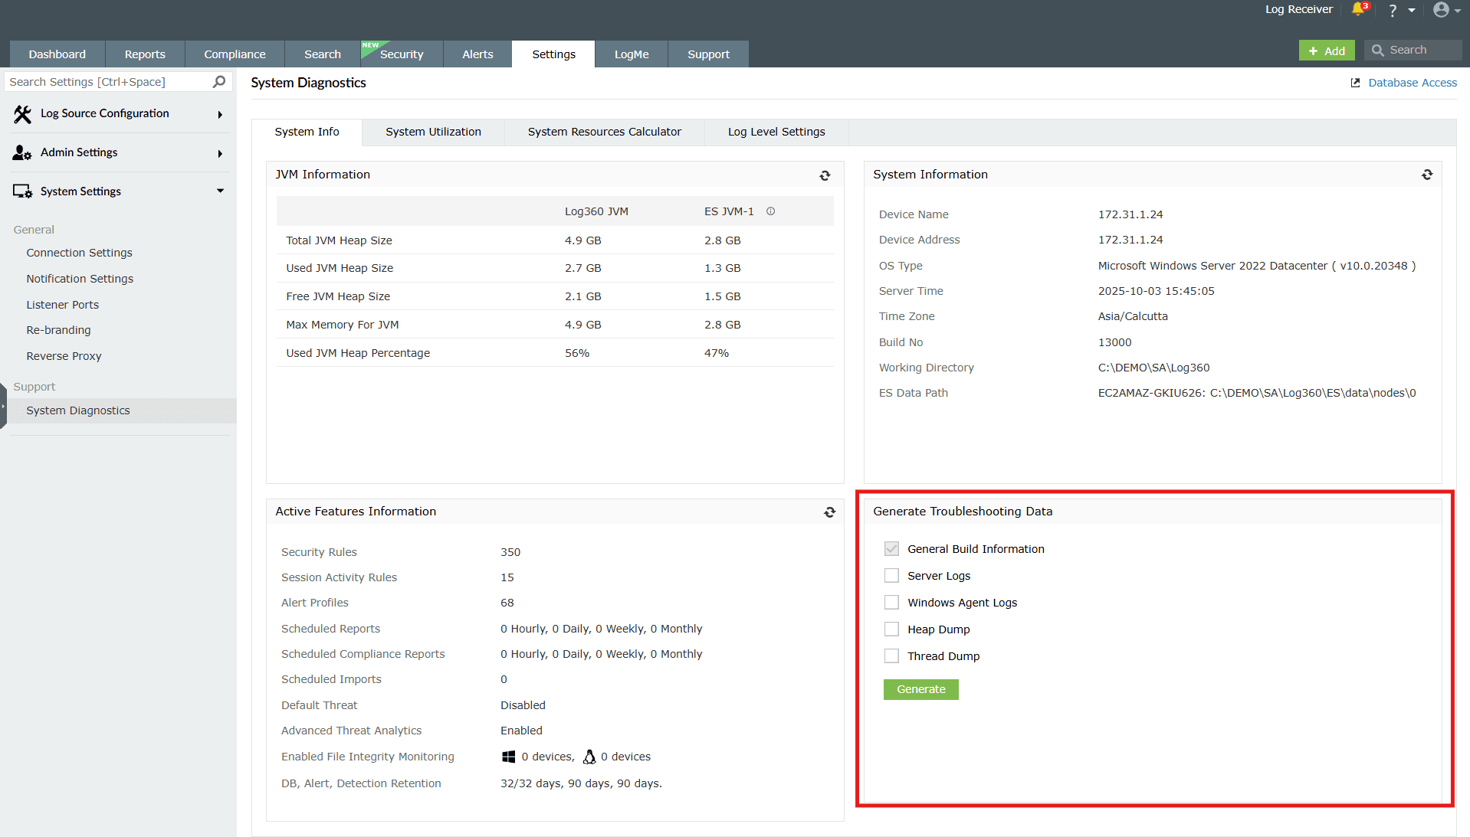The height and width of the screenshot is (837, 1470).
Task: Switch to Log Level Settings tab
Action: 776,132
